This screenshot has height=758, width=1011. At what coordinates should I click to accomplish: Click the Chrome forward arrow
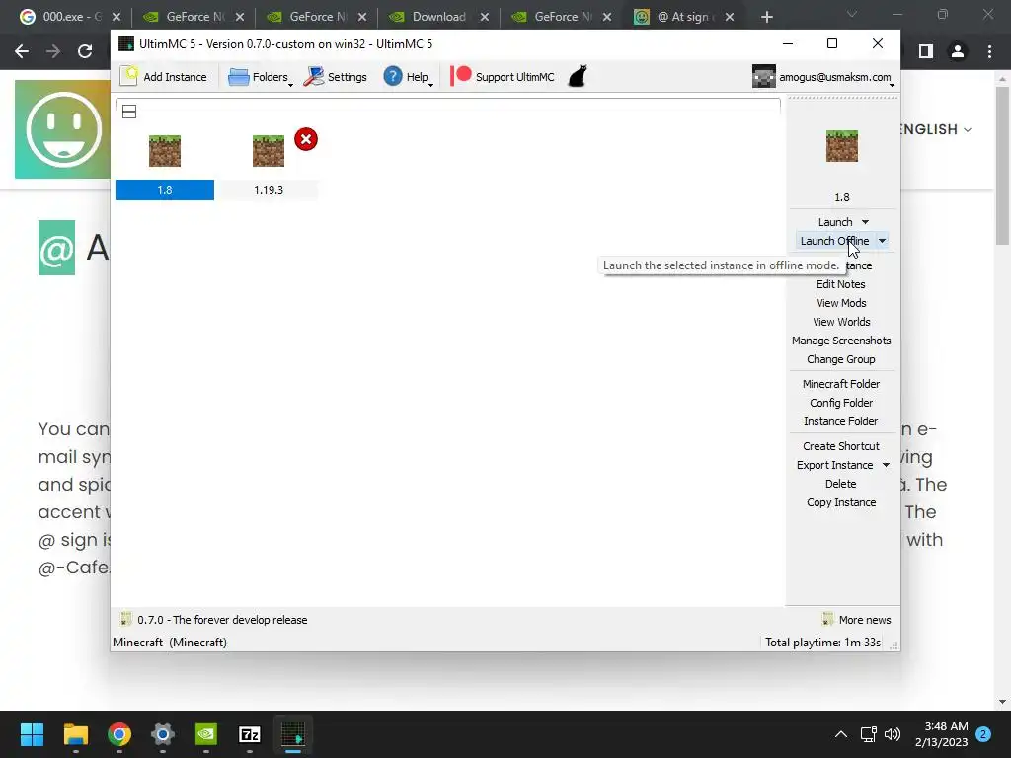coord(53,51)
